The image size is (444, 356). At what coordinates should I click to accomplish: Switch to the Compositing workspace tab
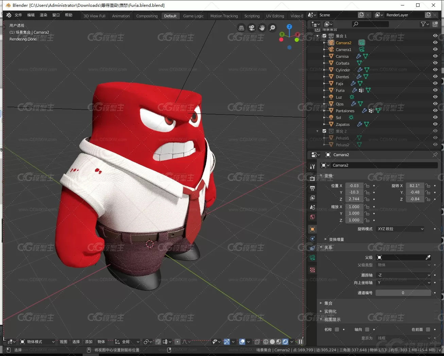pos(147,16)
